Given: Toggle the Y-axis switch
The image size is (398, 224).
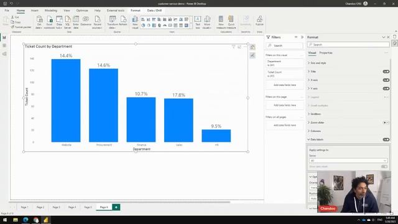Looking at the screenshot, I should (386, 88).
